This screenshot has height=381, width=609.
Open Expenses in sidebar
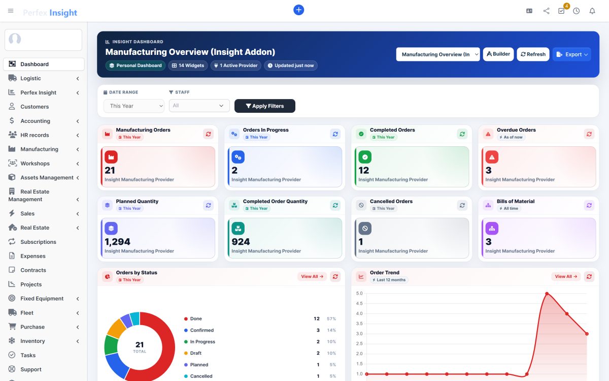[44, 256]
